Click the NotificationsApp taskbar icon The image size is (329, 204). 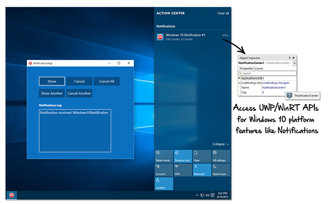pos(12,195)
